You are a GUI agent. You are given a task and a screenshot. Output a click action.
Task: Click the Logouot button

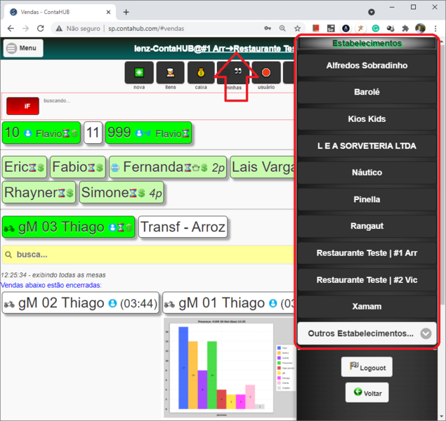(367, 367)
